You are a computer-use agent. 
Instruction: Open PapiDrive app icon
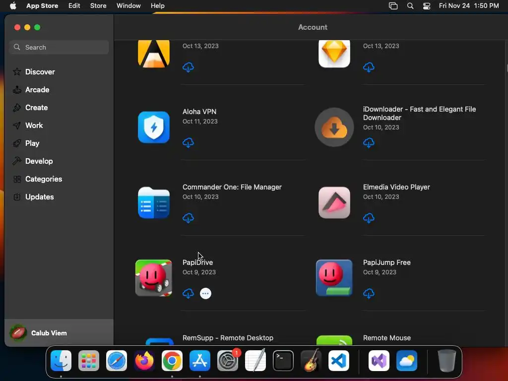click(154, 278)
